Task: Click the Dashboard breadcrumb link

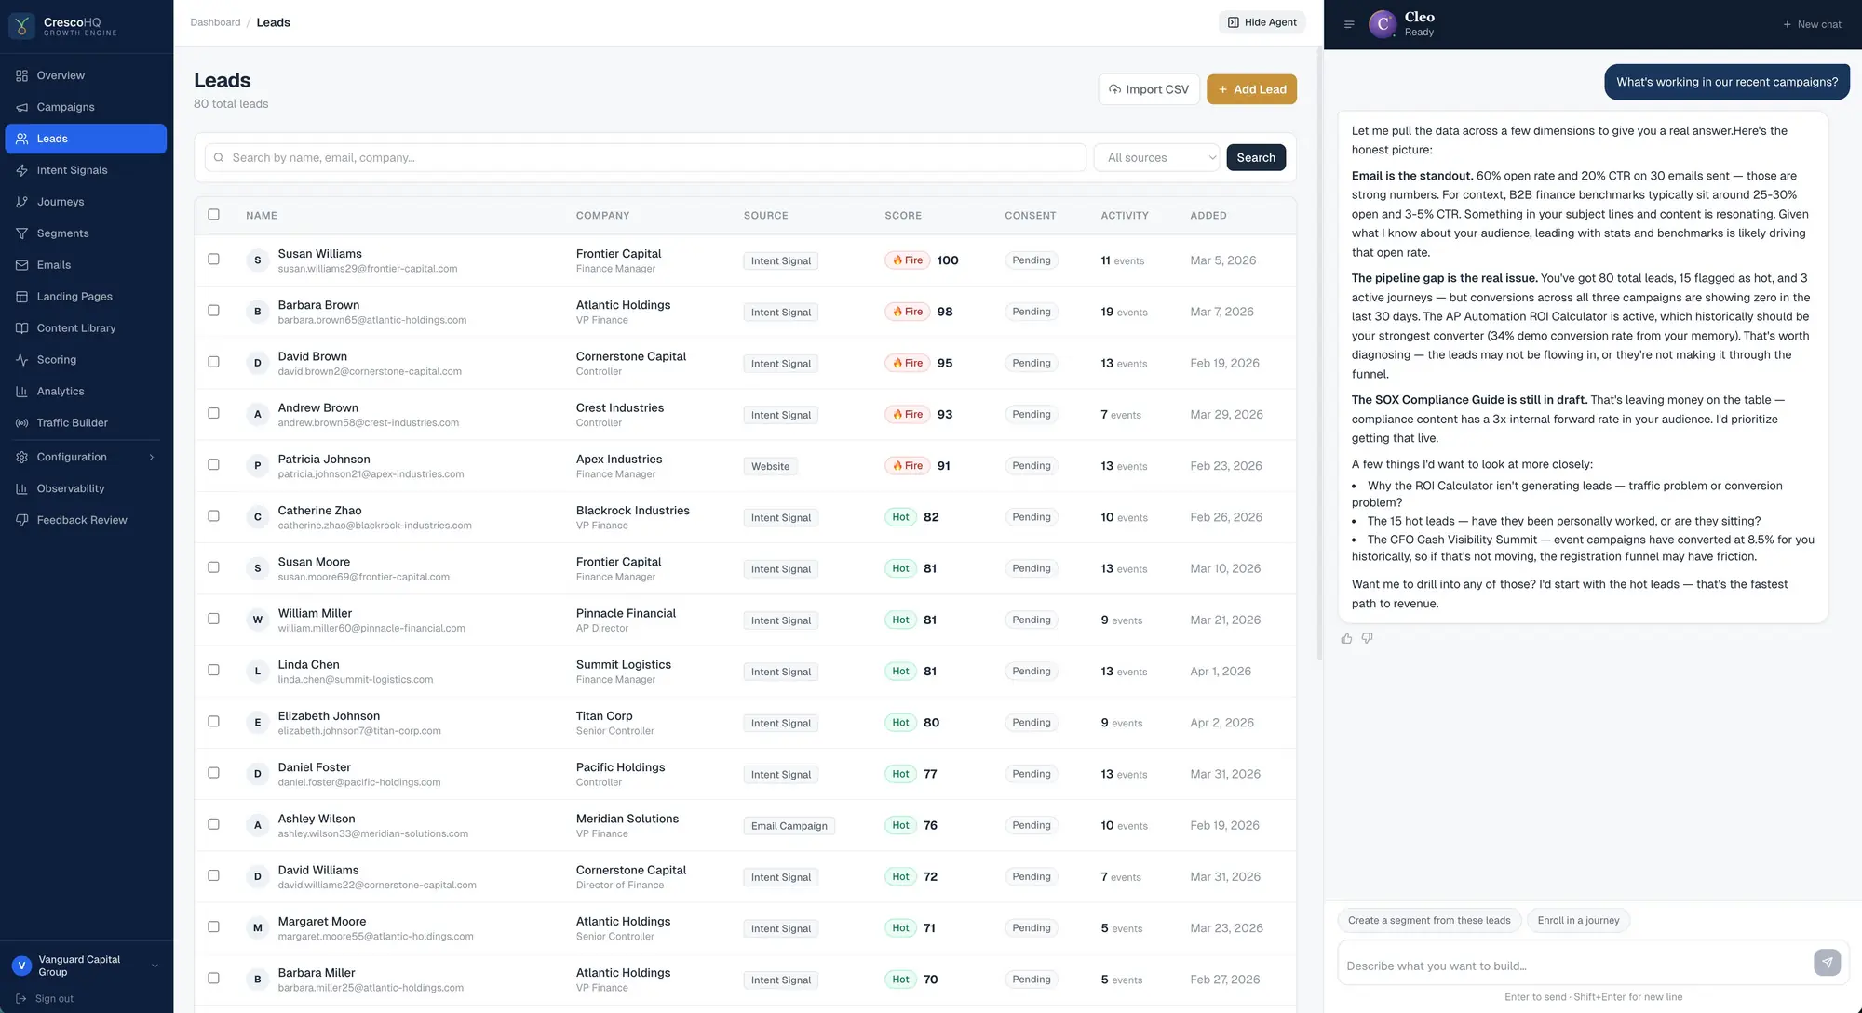Action: click(215, 22)
